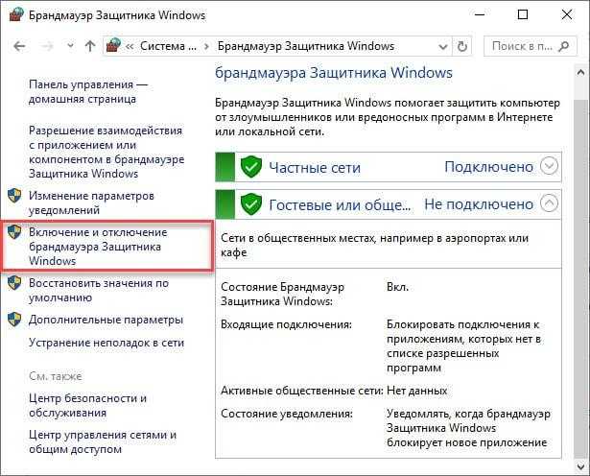Screen dimensions: 590x476
Task: Click shield icon beside 'Восстановить значения'
Action: (14, 282)
